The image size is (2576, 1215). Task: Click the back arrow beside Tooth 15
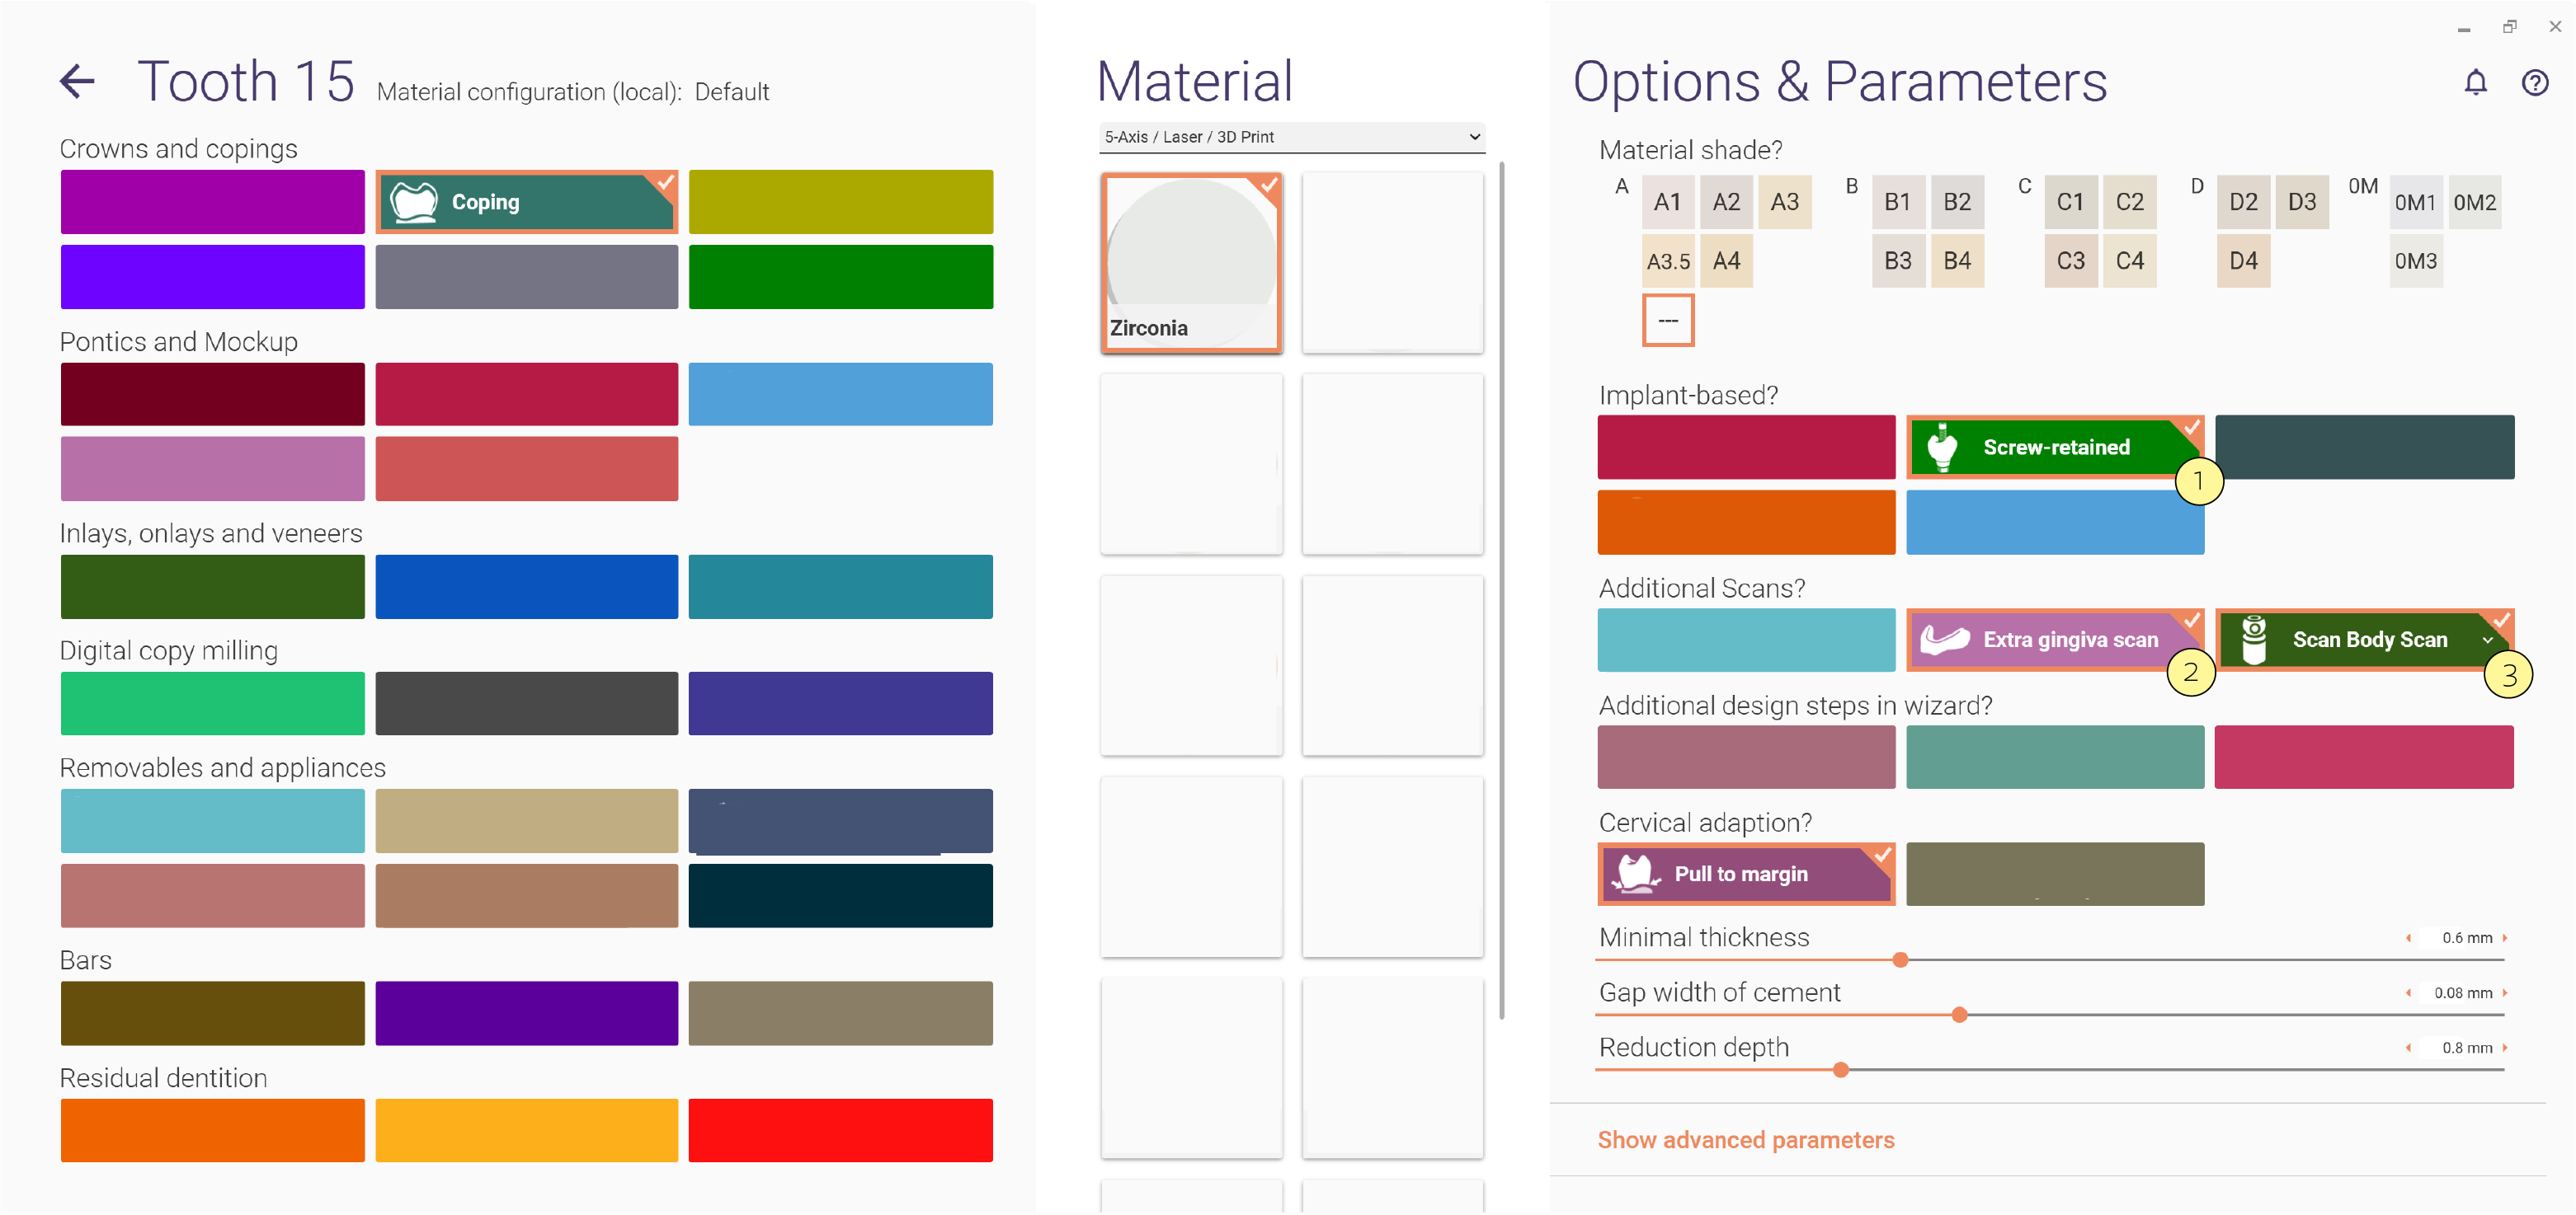pyautogui.click(x=77, y=81)
